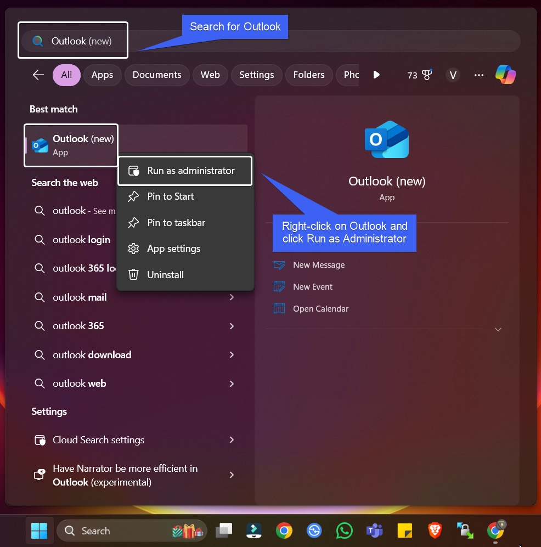Click the Windows Start button
Screen dimensions: 541x547
39,531
